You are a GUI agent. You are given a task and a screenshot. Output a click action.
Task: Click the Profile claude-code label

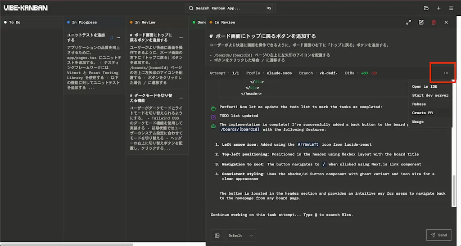269,73
